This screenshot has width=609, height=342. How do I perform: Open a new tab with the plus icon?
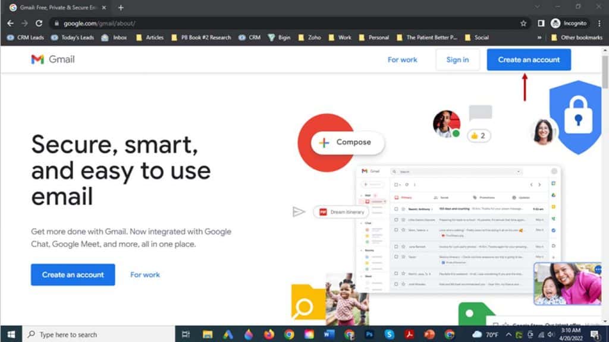pyautogui.click(x=121, y=7)
